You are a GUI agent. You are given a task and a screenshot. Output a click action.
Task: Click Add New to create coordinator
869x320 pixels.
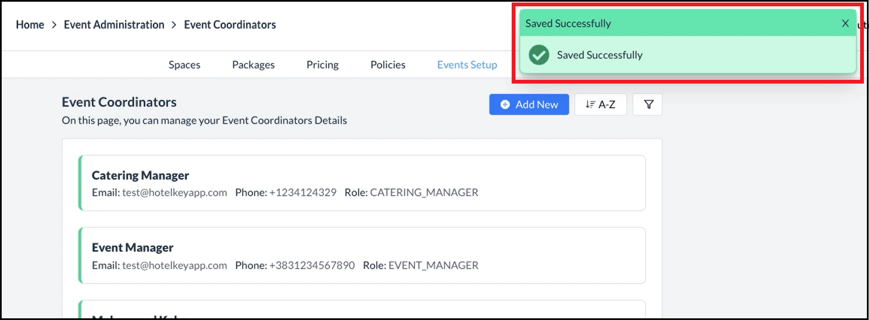[529, 104]
